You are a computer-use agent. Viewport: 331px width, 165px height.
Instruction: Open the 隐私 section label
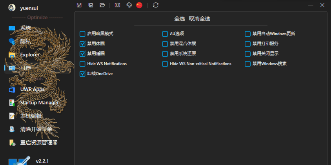[x=25, y=42]
